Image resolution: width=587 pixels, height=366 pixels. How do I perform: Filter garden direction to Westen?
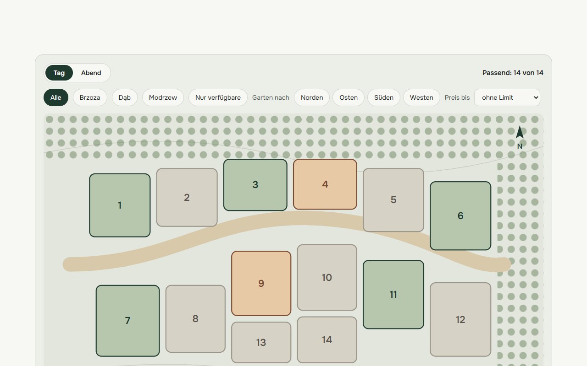tap(421, 97)
